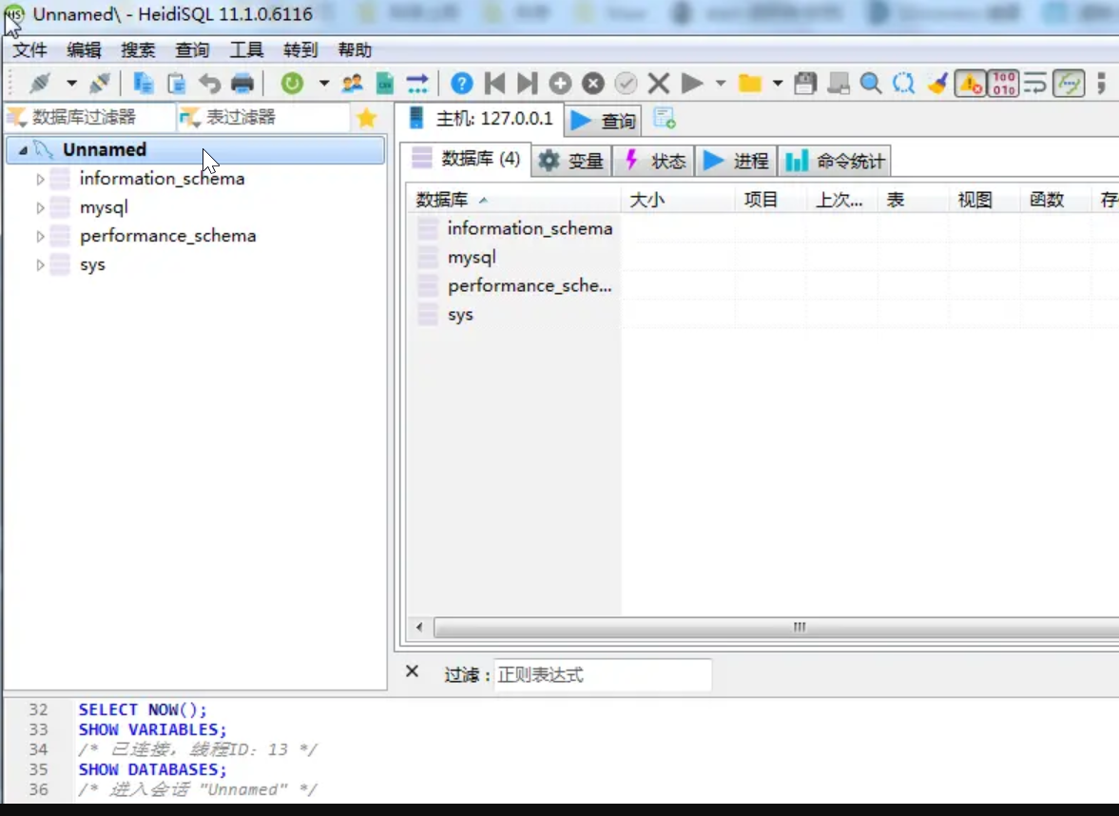Click the Find text magnifier icon

pyautogui.click(x=871, y=84)
